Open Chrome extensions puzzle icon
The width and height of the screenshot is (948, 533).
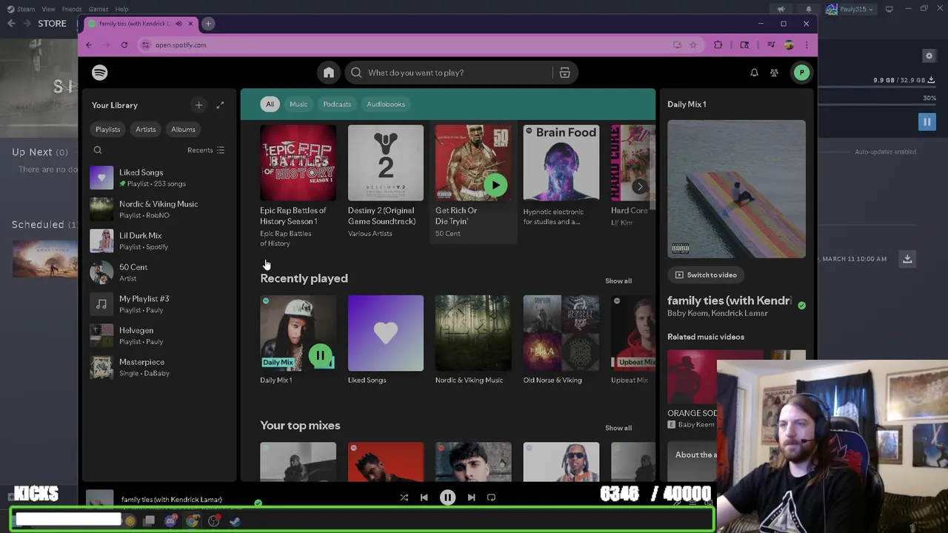pyautogui.click(x=718, y=45)
